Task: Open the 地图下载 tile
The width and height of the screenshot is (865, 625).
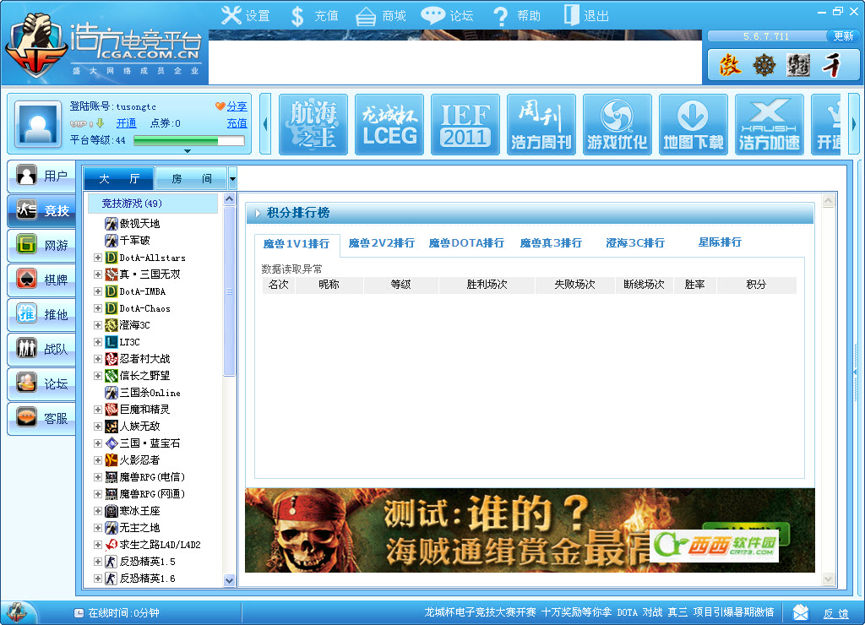Action: tap(694, 125)
